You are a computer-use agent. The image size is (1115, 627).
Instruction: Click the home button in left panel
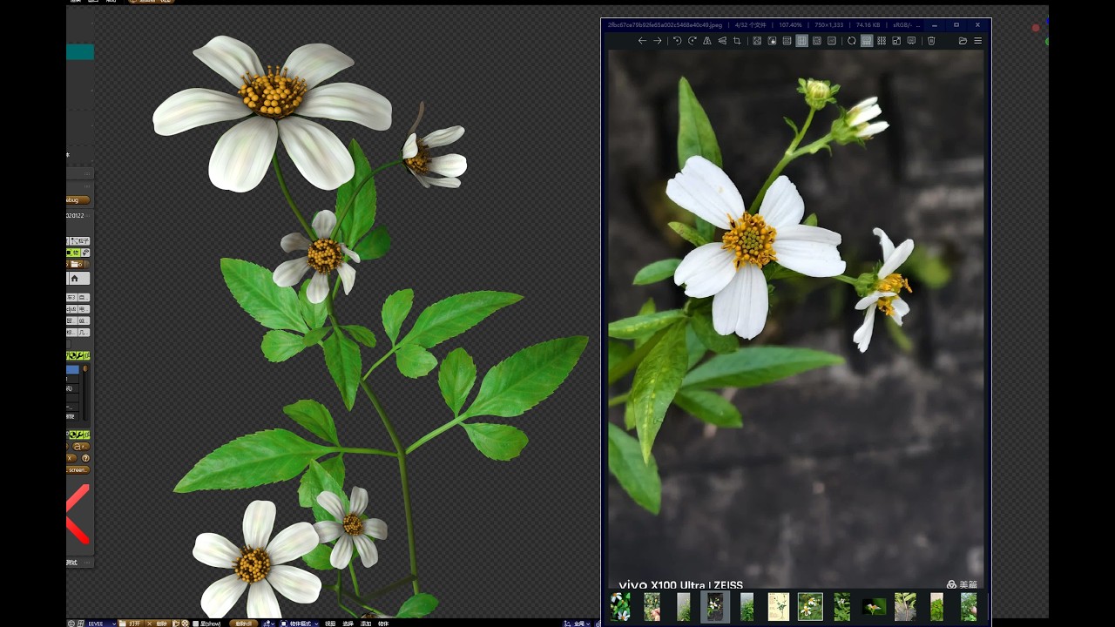pos(74,279)
